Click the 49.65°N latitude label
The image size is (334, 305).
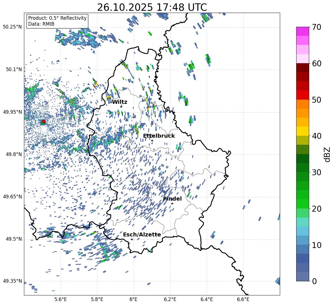(x=12, y=197)
